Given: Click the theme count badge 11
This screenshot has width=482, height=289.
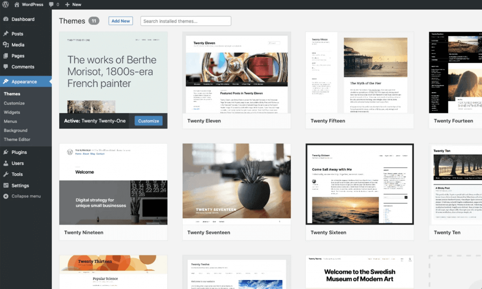Looking at the screenshot, I should click(94, 21).
